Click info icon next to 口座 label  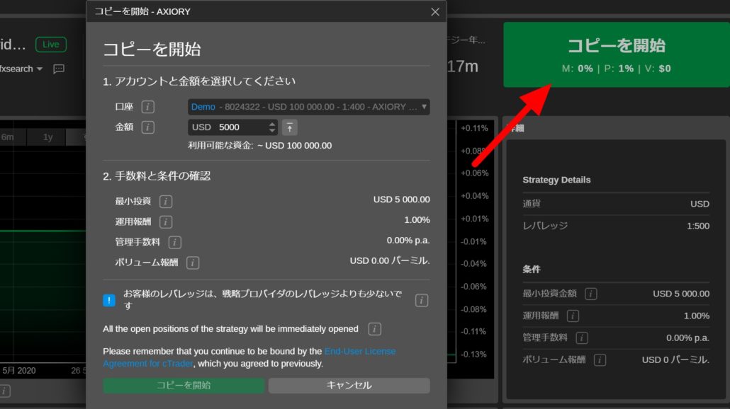147,107
